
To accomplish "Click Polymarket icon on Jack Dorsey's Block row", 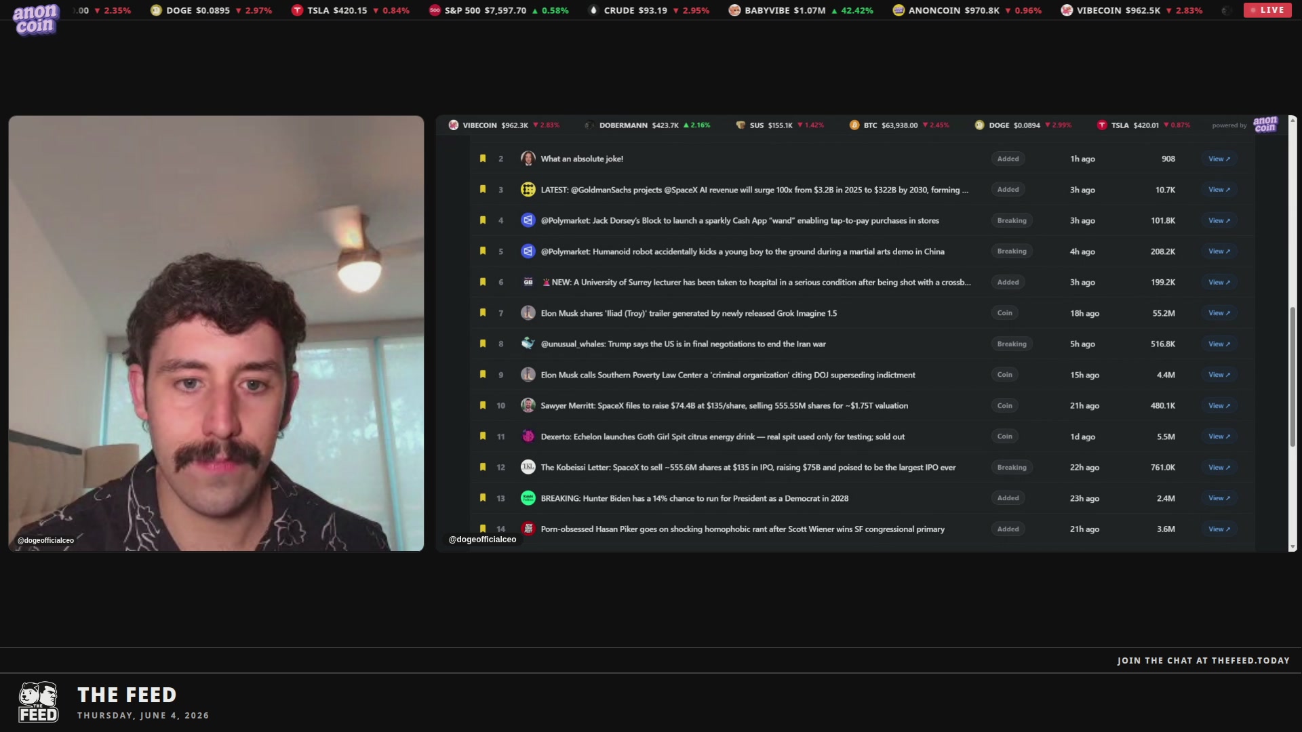I will [528, 220].
